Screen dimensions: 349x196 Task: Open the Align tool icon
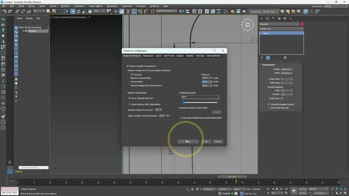188,11
